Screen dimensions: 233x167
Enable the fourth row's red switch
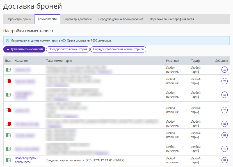[8, 110]
